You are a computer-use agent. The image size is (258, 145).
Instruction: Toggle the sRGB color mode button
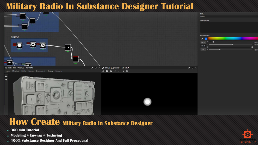[203, 42]
